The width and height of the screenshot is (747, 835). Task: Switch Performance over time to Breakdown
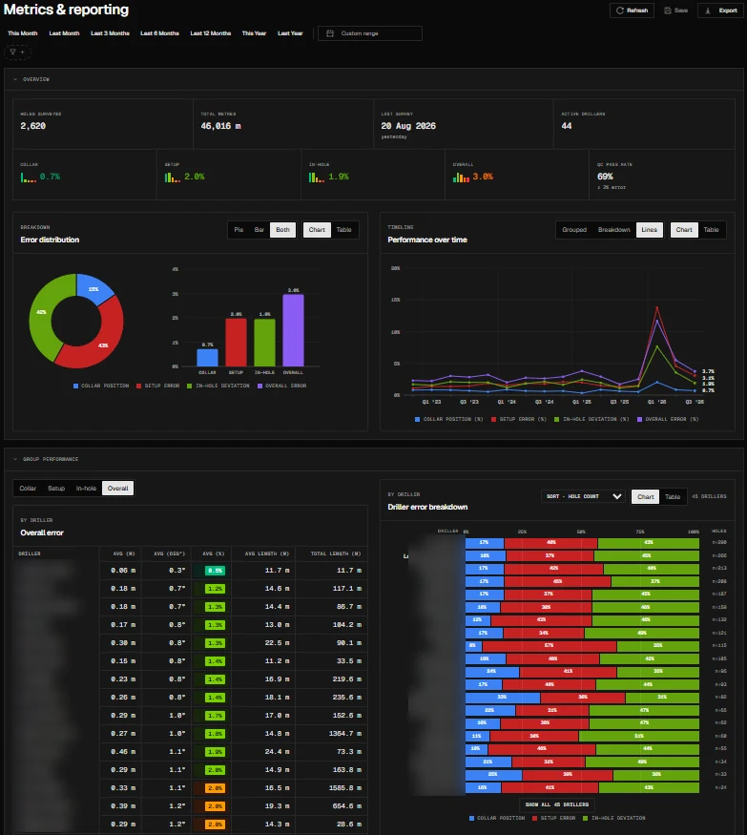point(613,230)
